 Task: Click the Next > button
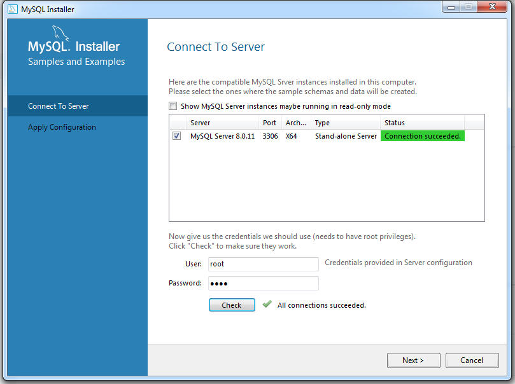pyautogui.click(x=414, y=360)
